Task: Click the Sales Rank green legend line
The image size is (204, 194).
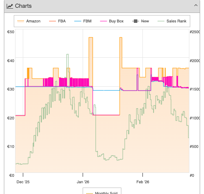Action: [161, 21]
